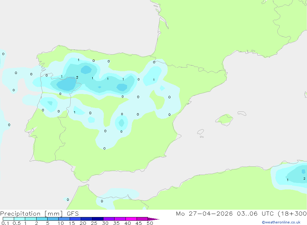307x225 pixels.
Task: Click the above-50 arrow tip of legend
Action: [153, 219]
